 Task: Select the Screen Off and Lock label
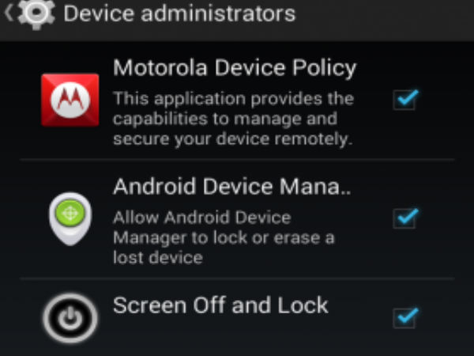[220, 305]
